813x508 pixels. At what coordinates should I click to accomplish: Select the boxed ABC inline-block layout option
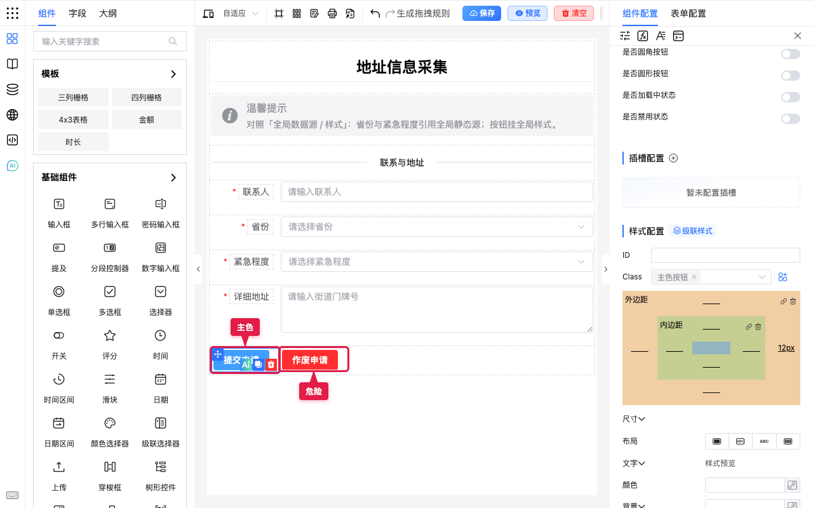741,441
